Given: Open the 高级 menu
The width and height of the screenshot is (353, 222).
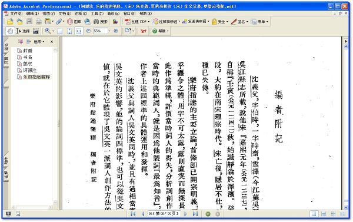Looking at the screenshot, I should 113,14.
